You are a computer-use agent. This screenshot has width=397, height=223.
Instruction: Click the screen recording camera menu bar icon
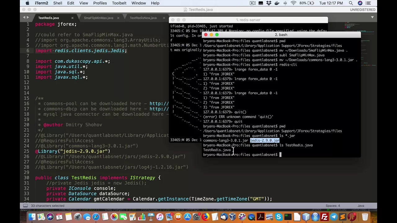(253, 3)
